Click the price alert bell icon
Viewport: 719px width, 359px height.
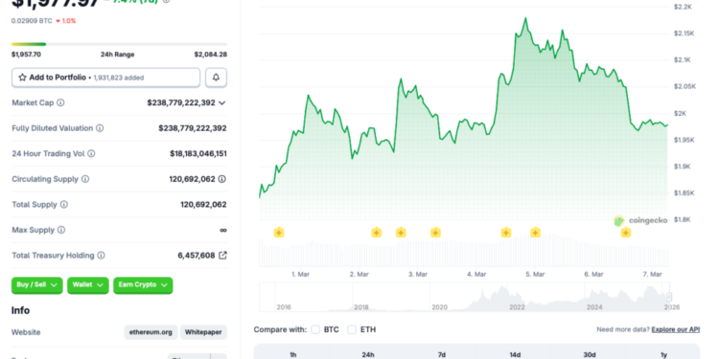coord(216,78)
